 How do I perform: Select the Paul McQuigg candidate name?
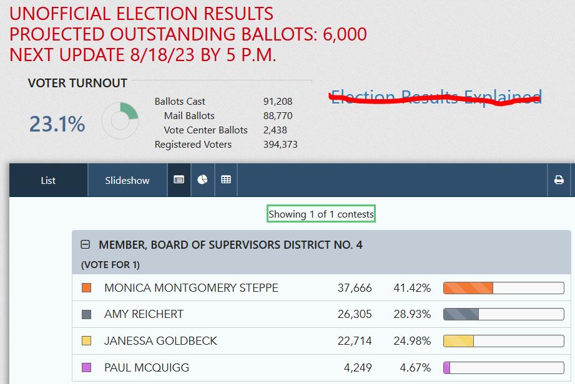(147, 368)
